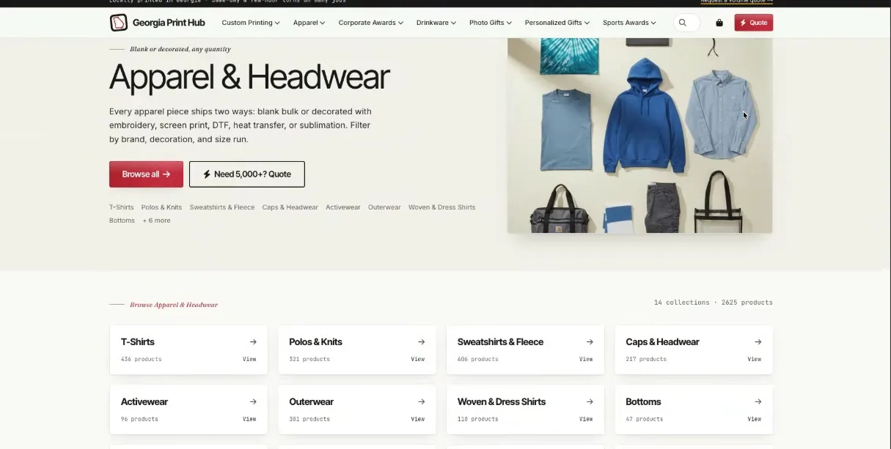The width and height of the screenshot is (891, 449).
Task: Click the '436 products' count text
Action: [141, 360]
